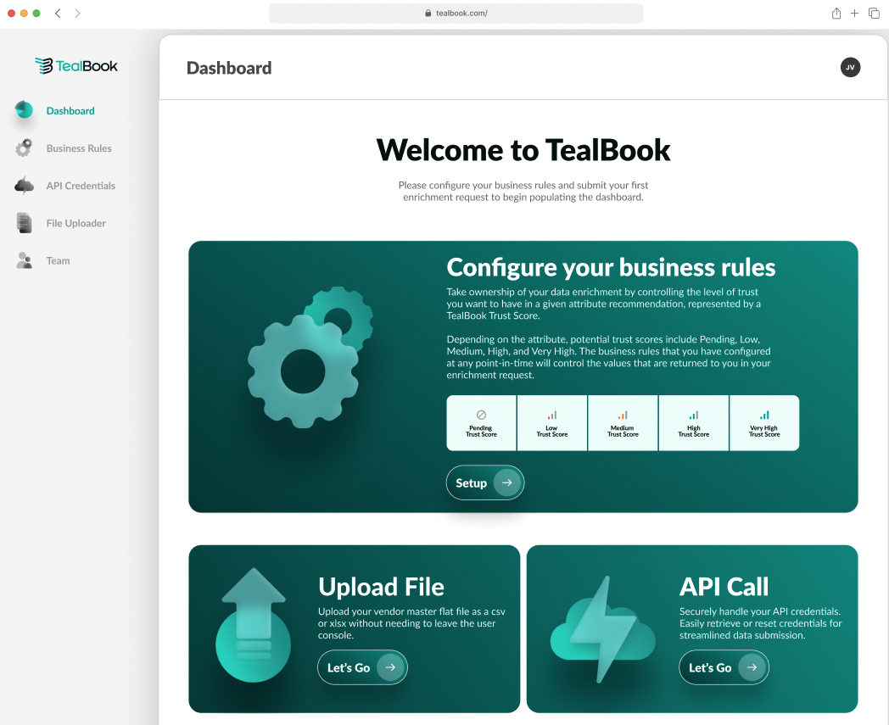Click the File Uploader document icon
Screen dimensions: 889x725
tap(24, 223)
